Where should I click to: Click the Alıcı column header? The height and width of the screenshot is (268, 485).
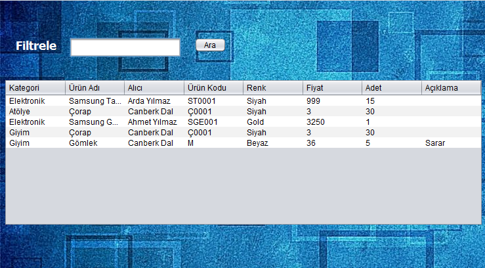point(154,88)
